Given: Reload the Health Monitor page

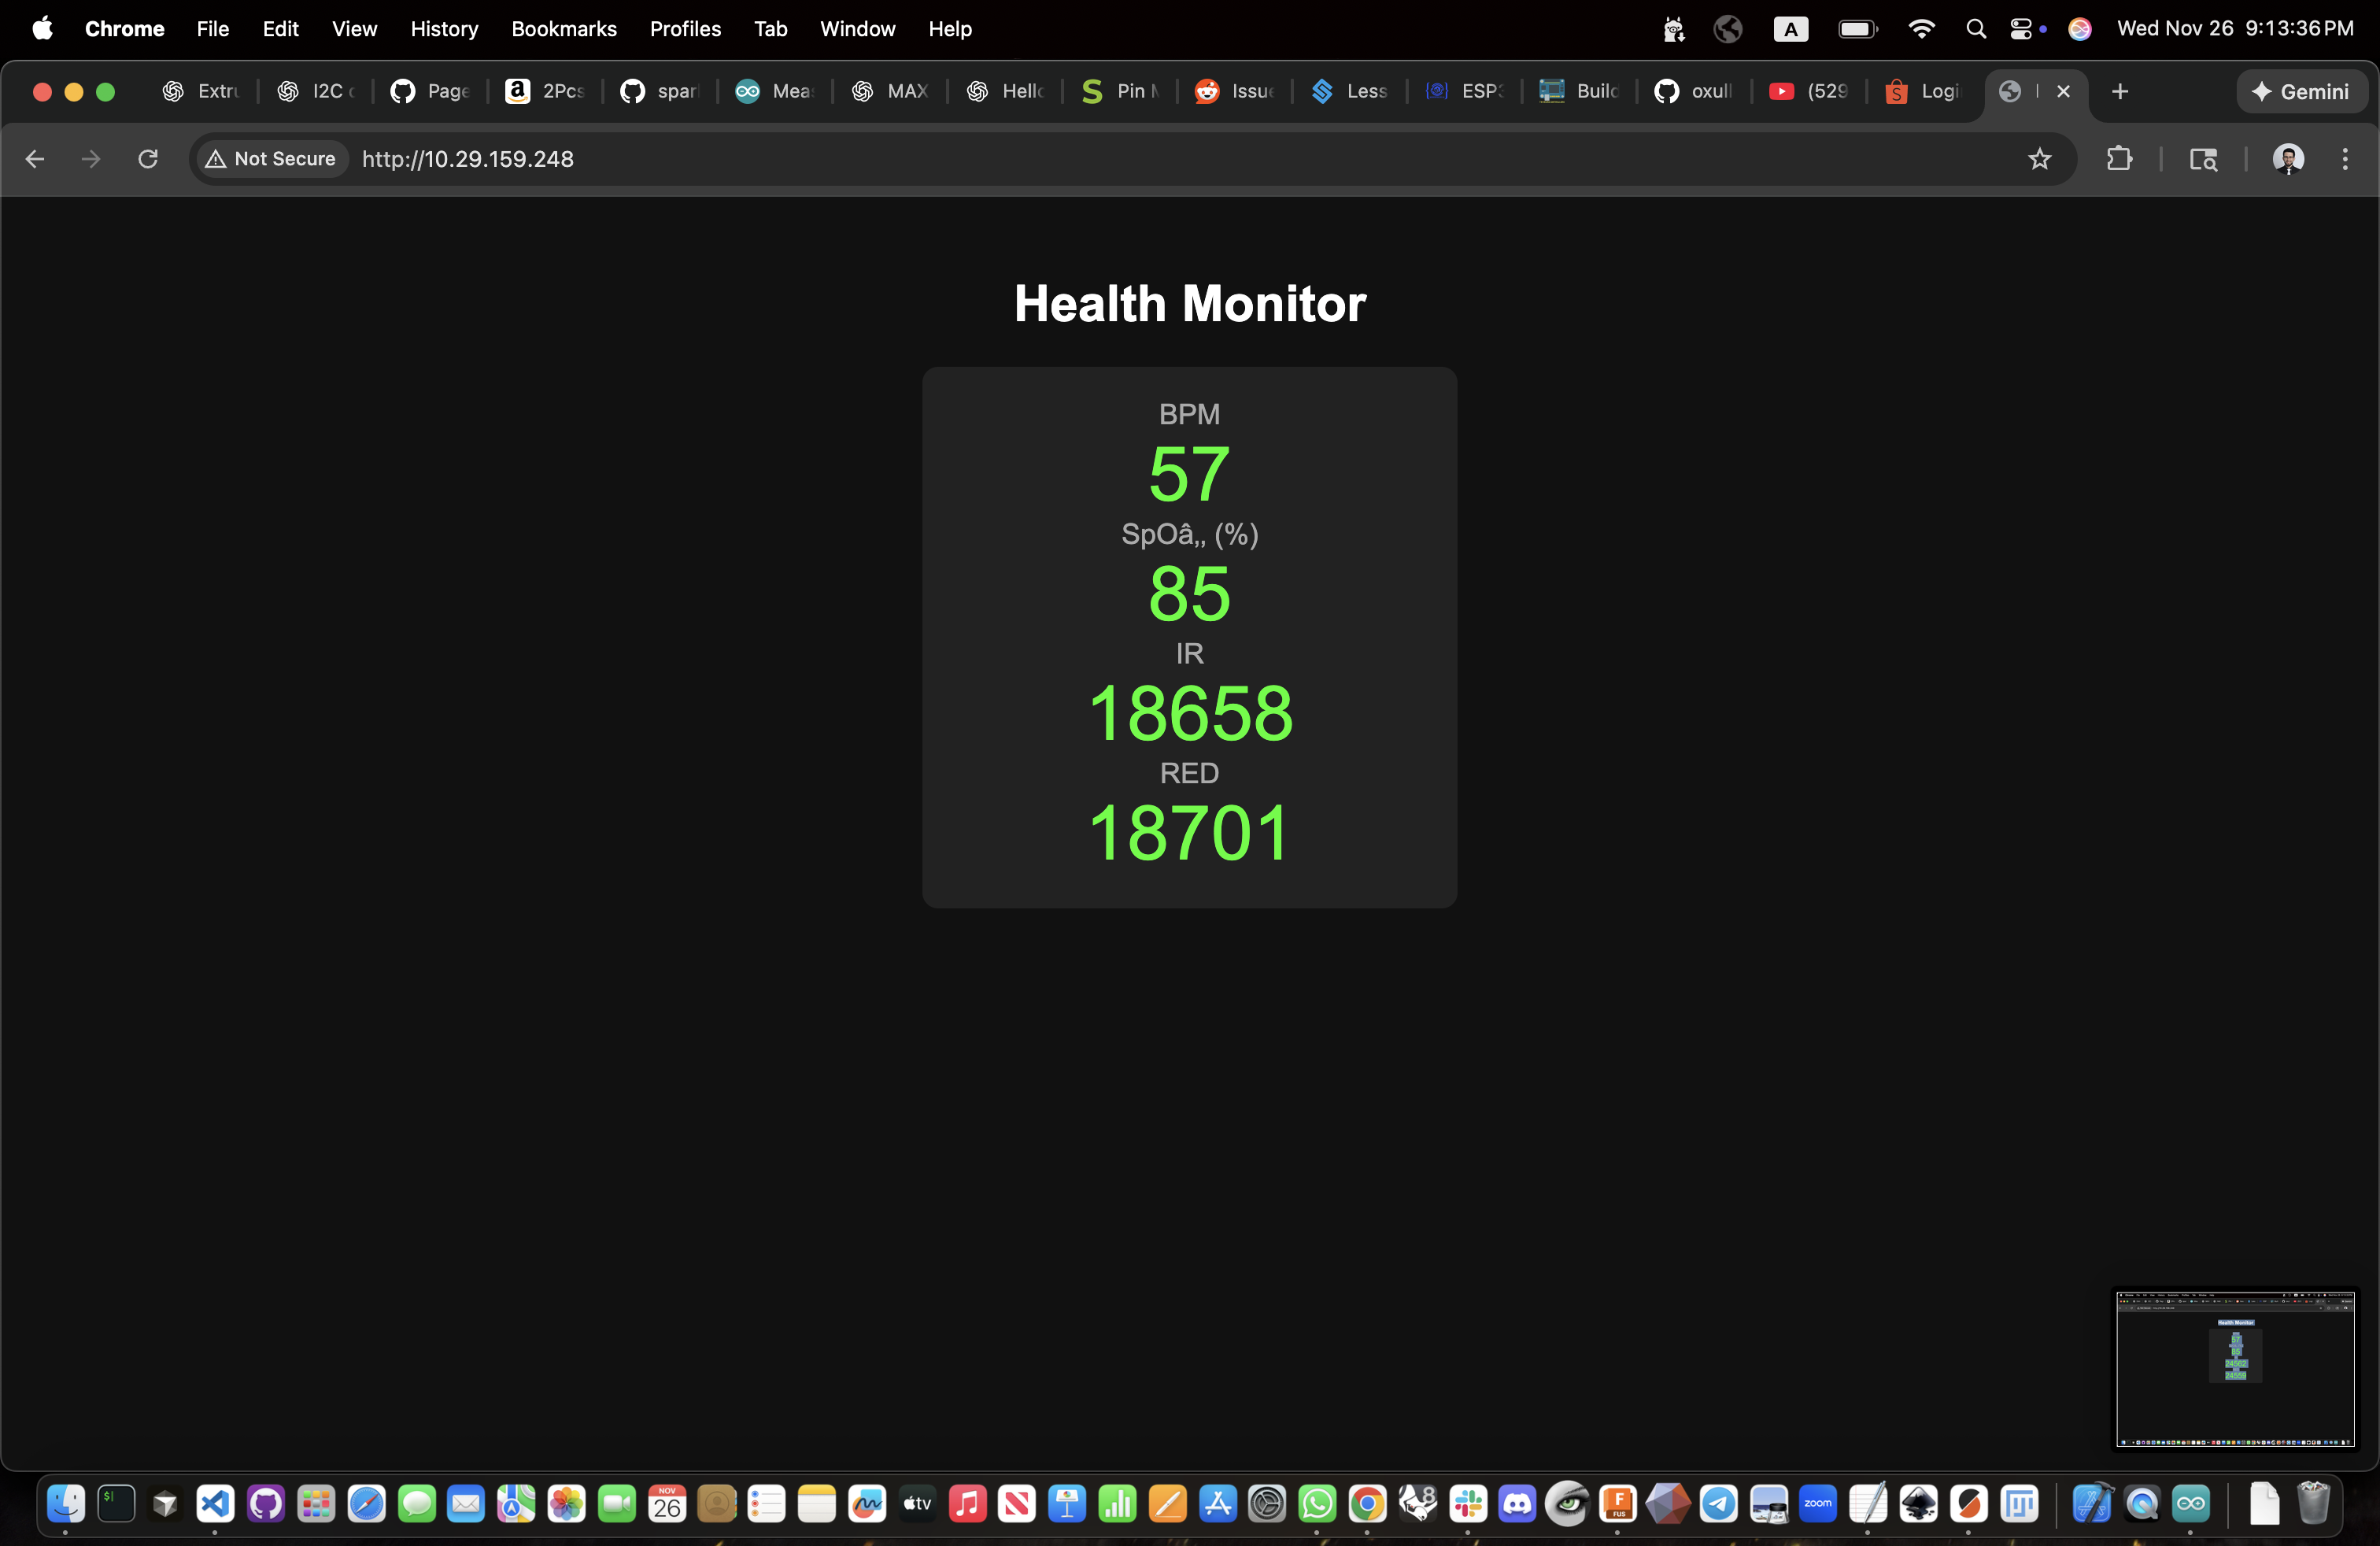Looking at the screenshot, I should (x=147, y=159).
